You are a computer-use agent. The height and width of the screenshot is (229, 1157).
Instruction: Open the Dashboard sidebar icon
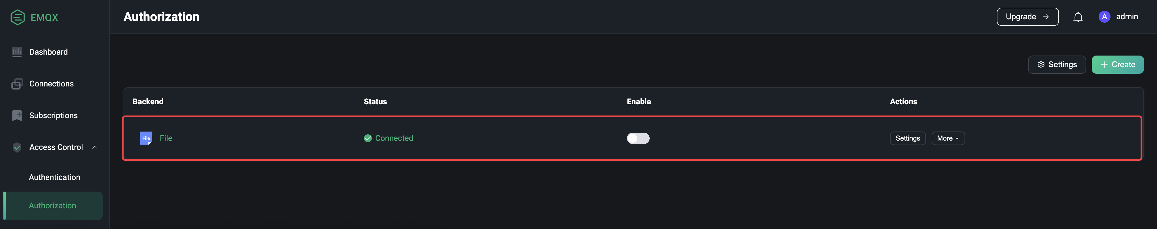(x=17, y=52)
